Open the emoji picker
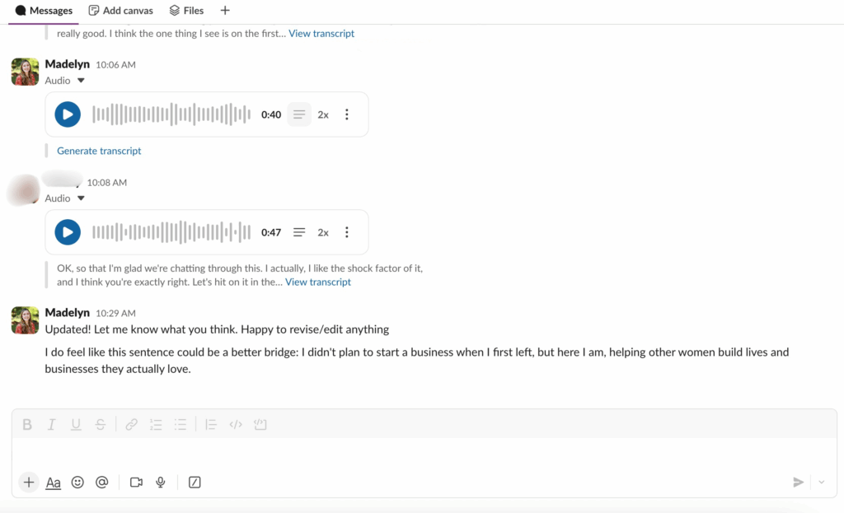The width and height of the screenshot is (844, 513). point(77,482)
